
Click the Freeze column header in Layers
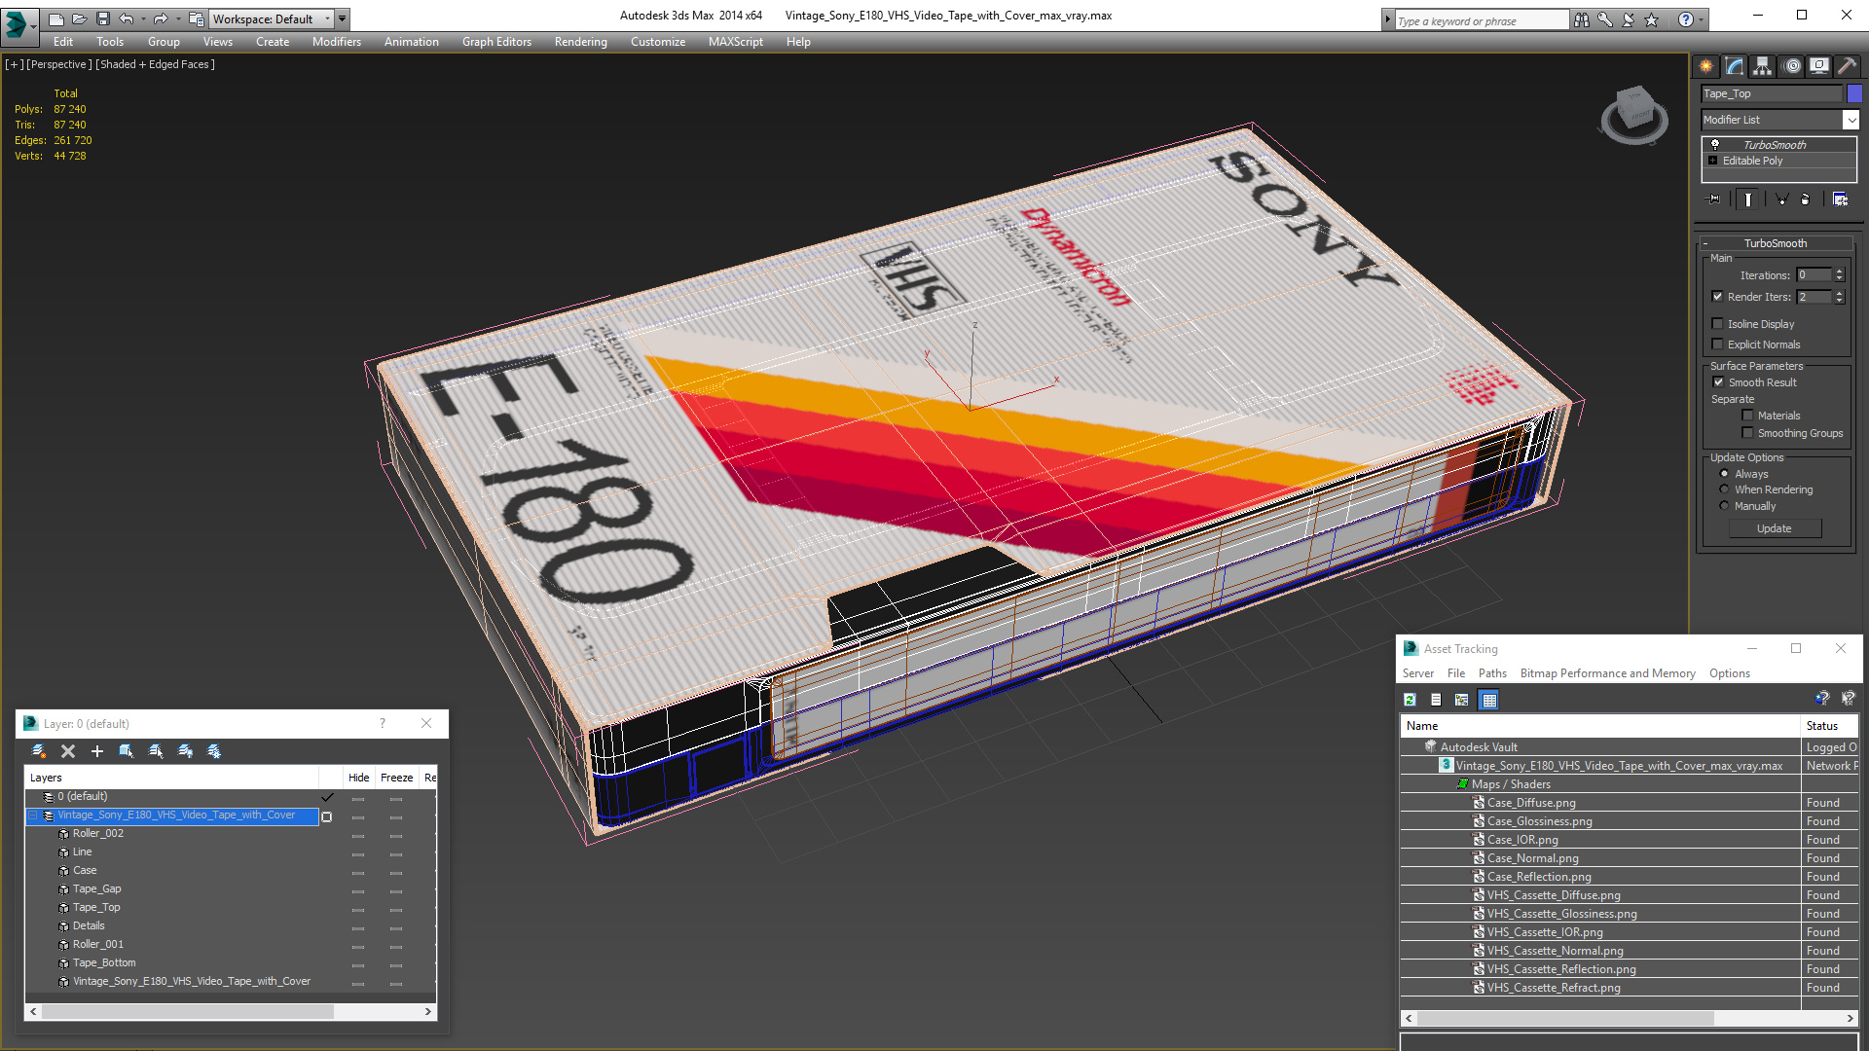coord(396,778)
